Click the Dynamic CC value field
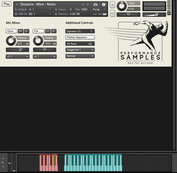The image size is (177, 173). click(80, 31)
